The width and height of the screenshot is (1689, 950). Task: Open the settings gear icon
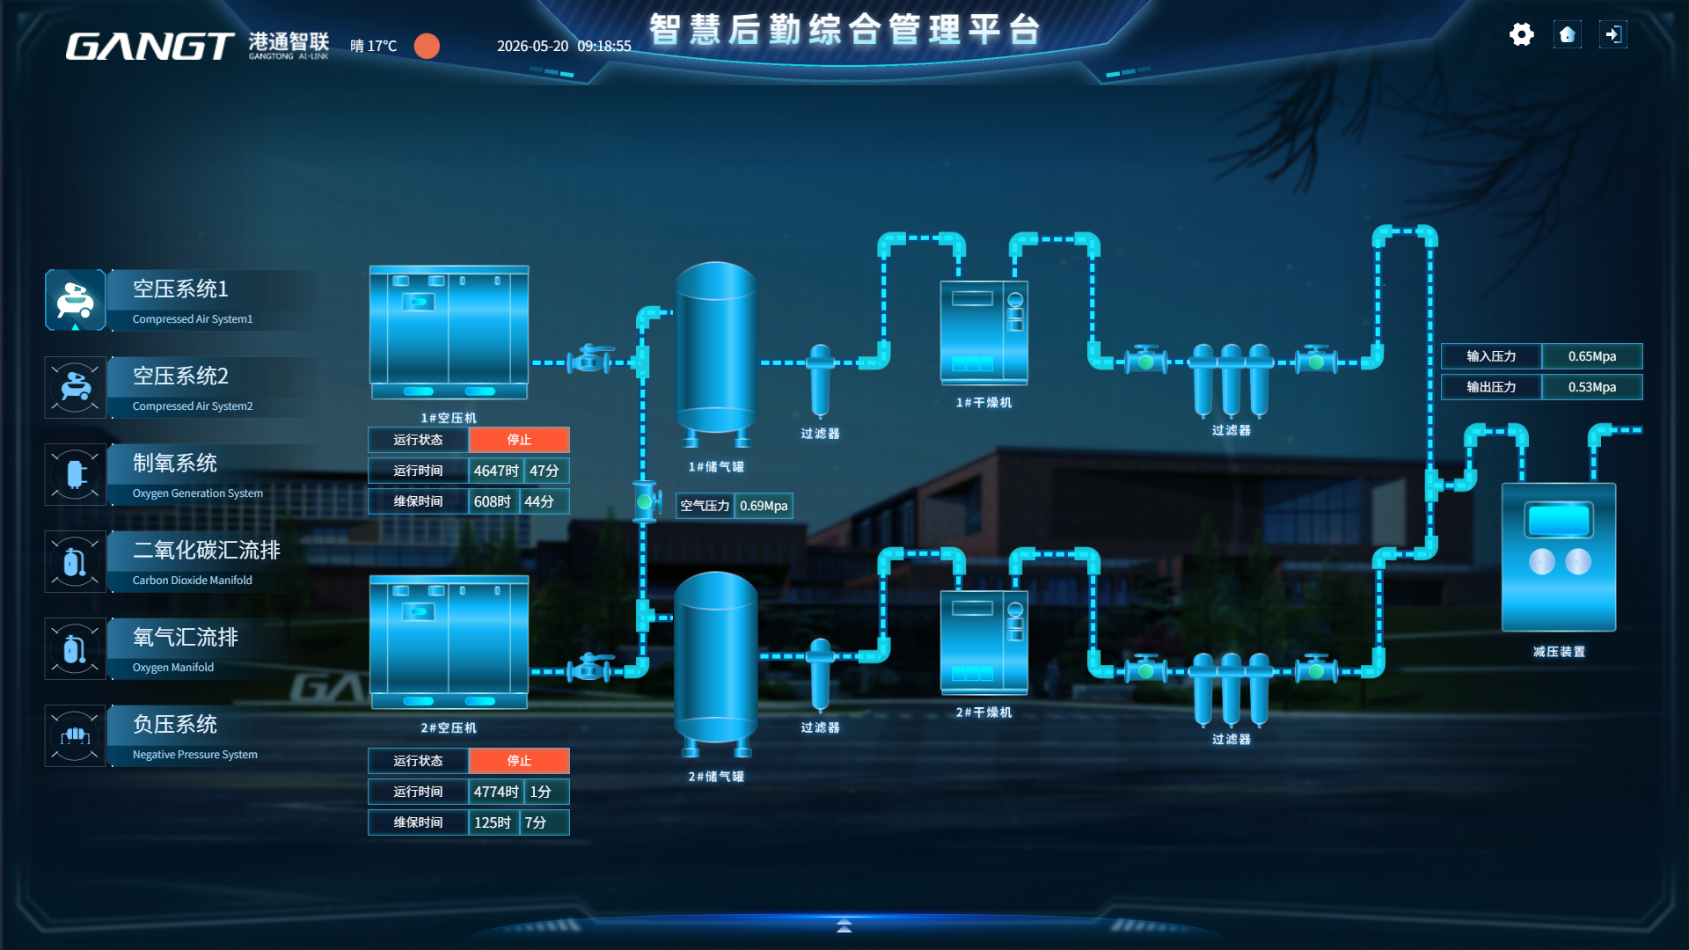tap(1521, 34)
